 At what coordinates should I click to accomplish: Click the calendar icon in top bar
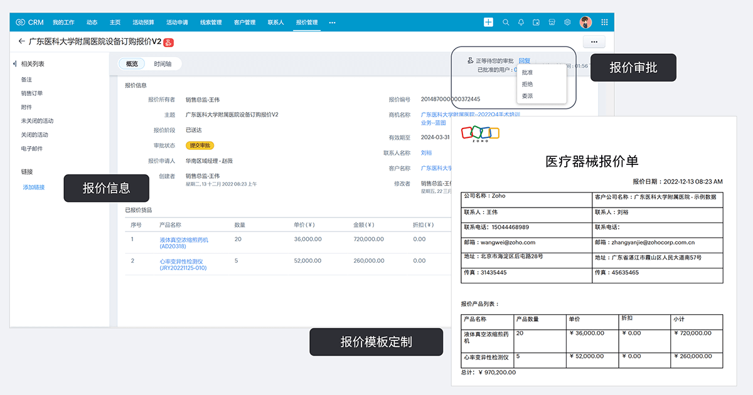pos(536,22)
